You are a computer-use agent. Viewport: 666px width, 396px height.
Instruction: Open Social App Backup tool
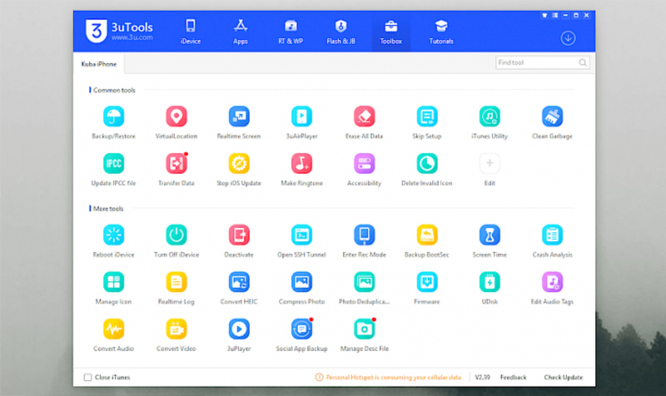pos(301,329)
